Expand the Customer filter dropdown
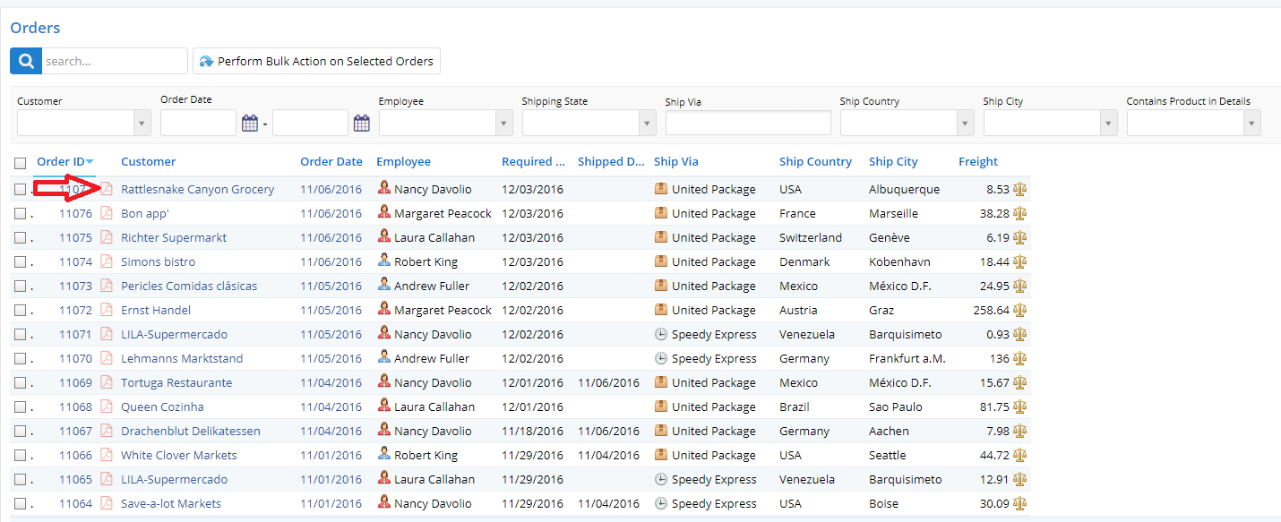Image resolution: width=1281 pixels, height=522 pixels. point(142,123)
